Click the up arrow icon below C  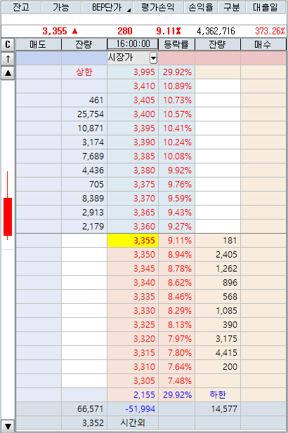point(8,58)
